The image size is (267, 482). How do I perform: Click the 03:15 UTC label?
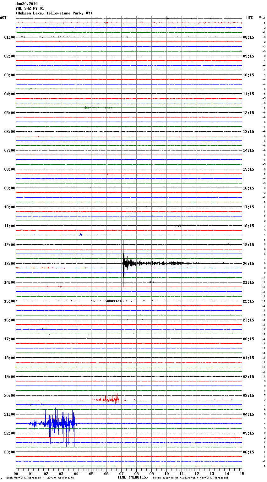pos(248,396)
